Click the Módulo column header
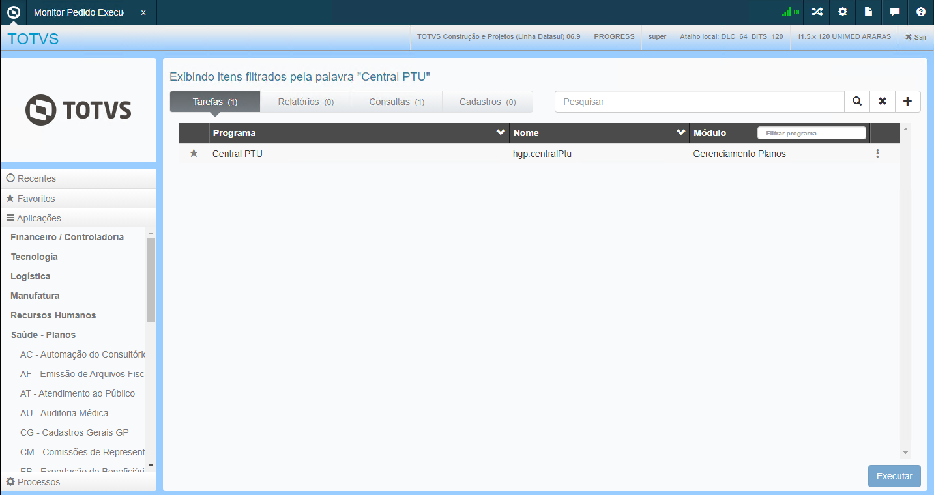The width and height of the screenshot is (934, 495). 710,133
